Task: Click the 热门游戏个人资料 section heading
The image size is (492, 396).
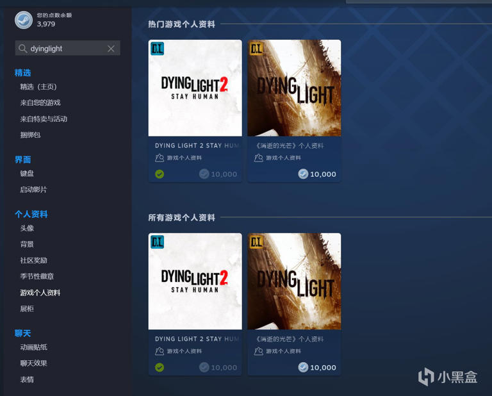Action: (182, 24)
